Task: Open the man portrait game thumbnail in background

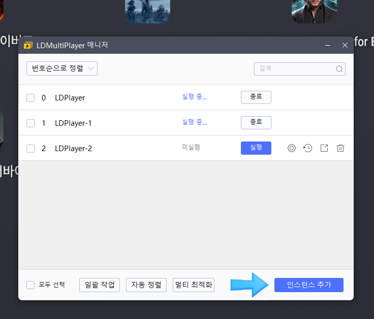Action: click(x=314, y=11)
